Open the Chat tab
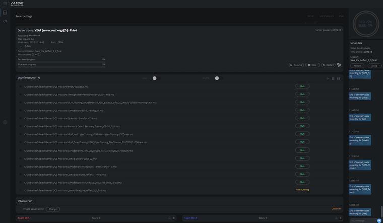383x223 pixels. [341, 16]
